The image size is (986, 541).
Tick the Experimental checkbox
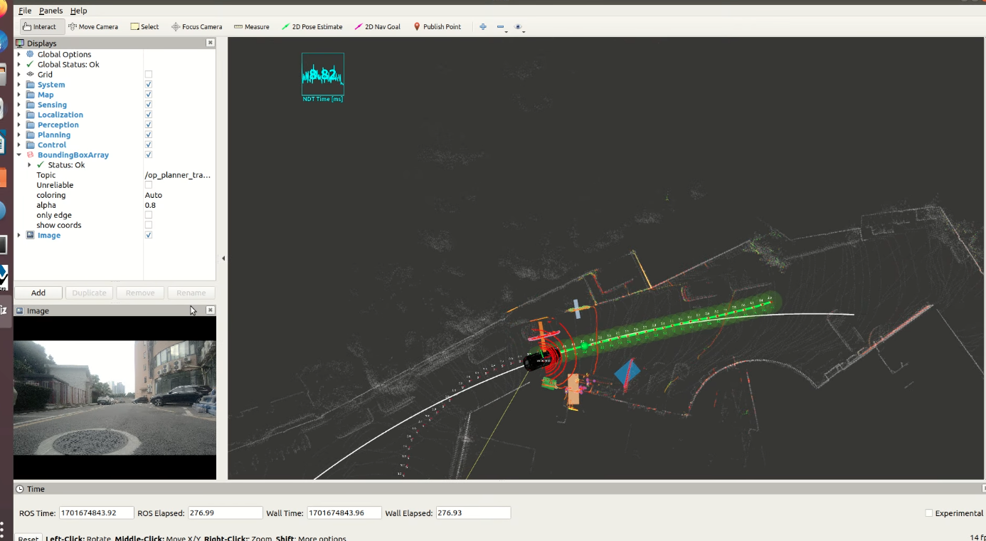(929, 513)
